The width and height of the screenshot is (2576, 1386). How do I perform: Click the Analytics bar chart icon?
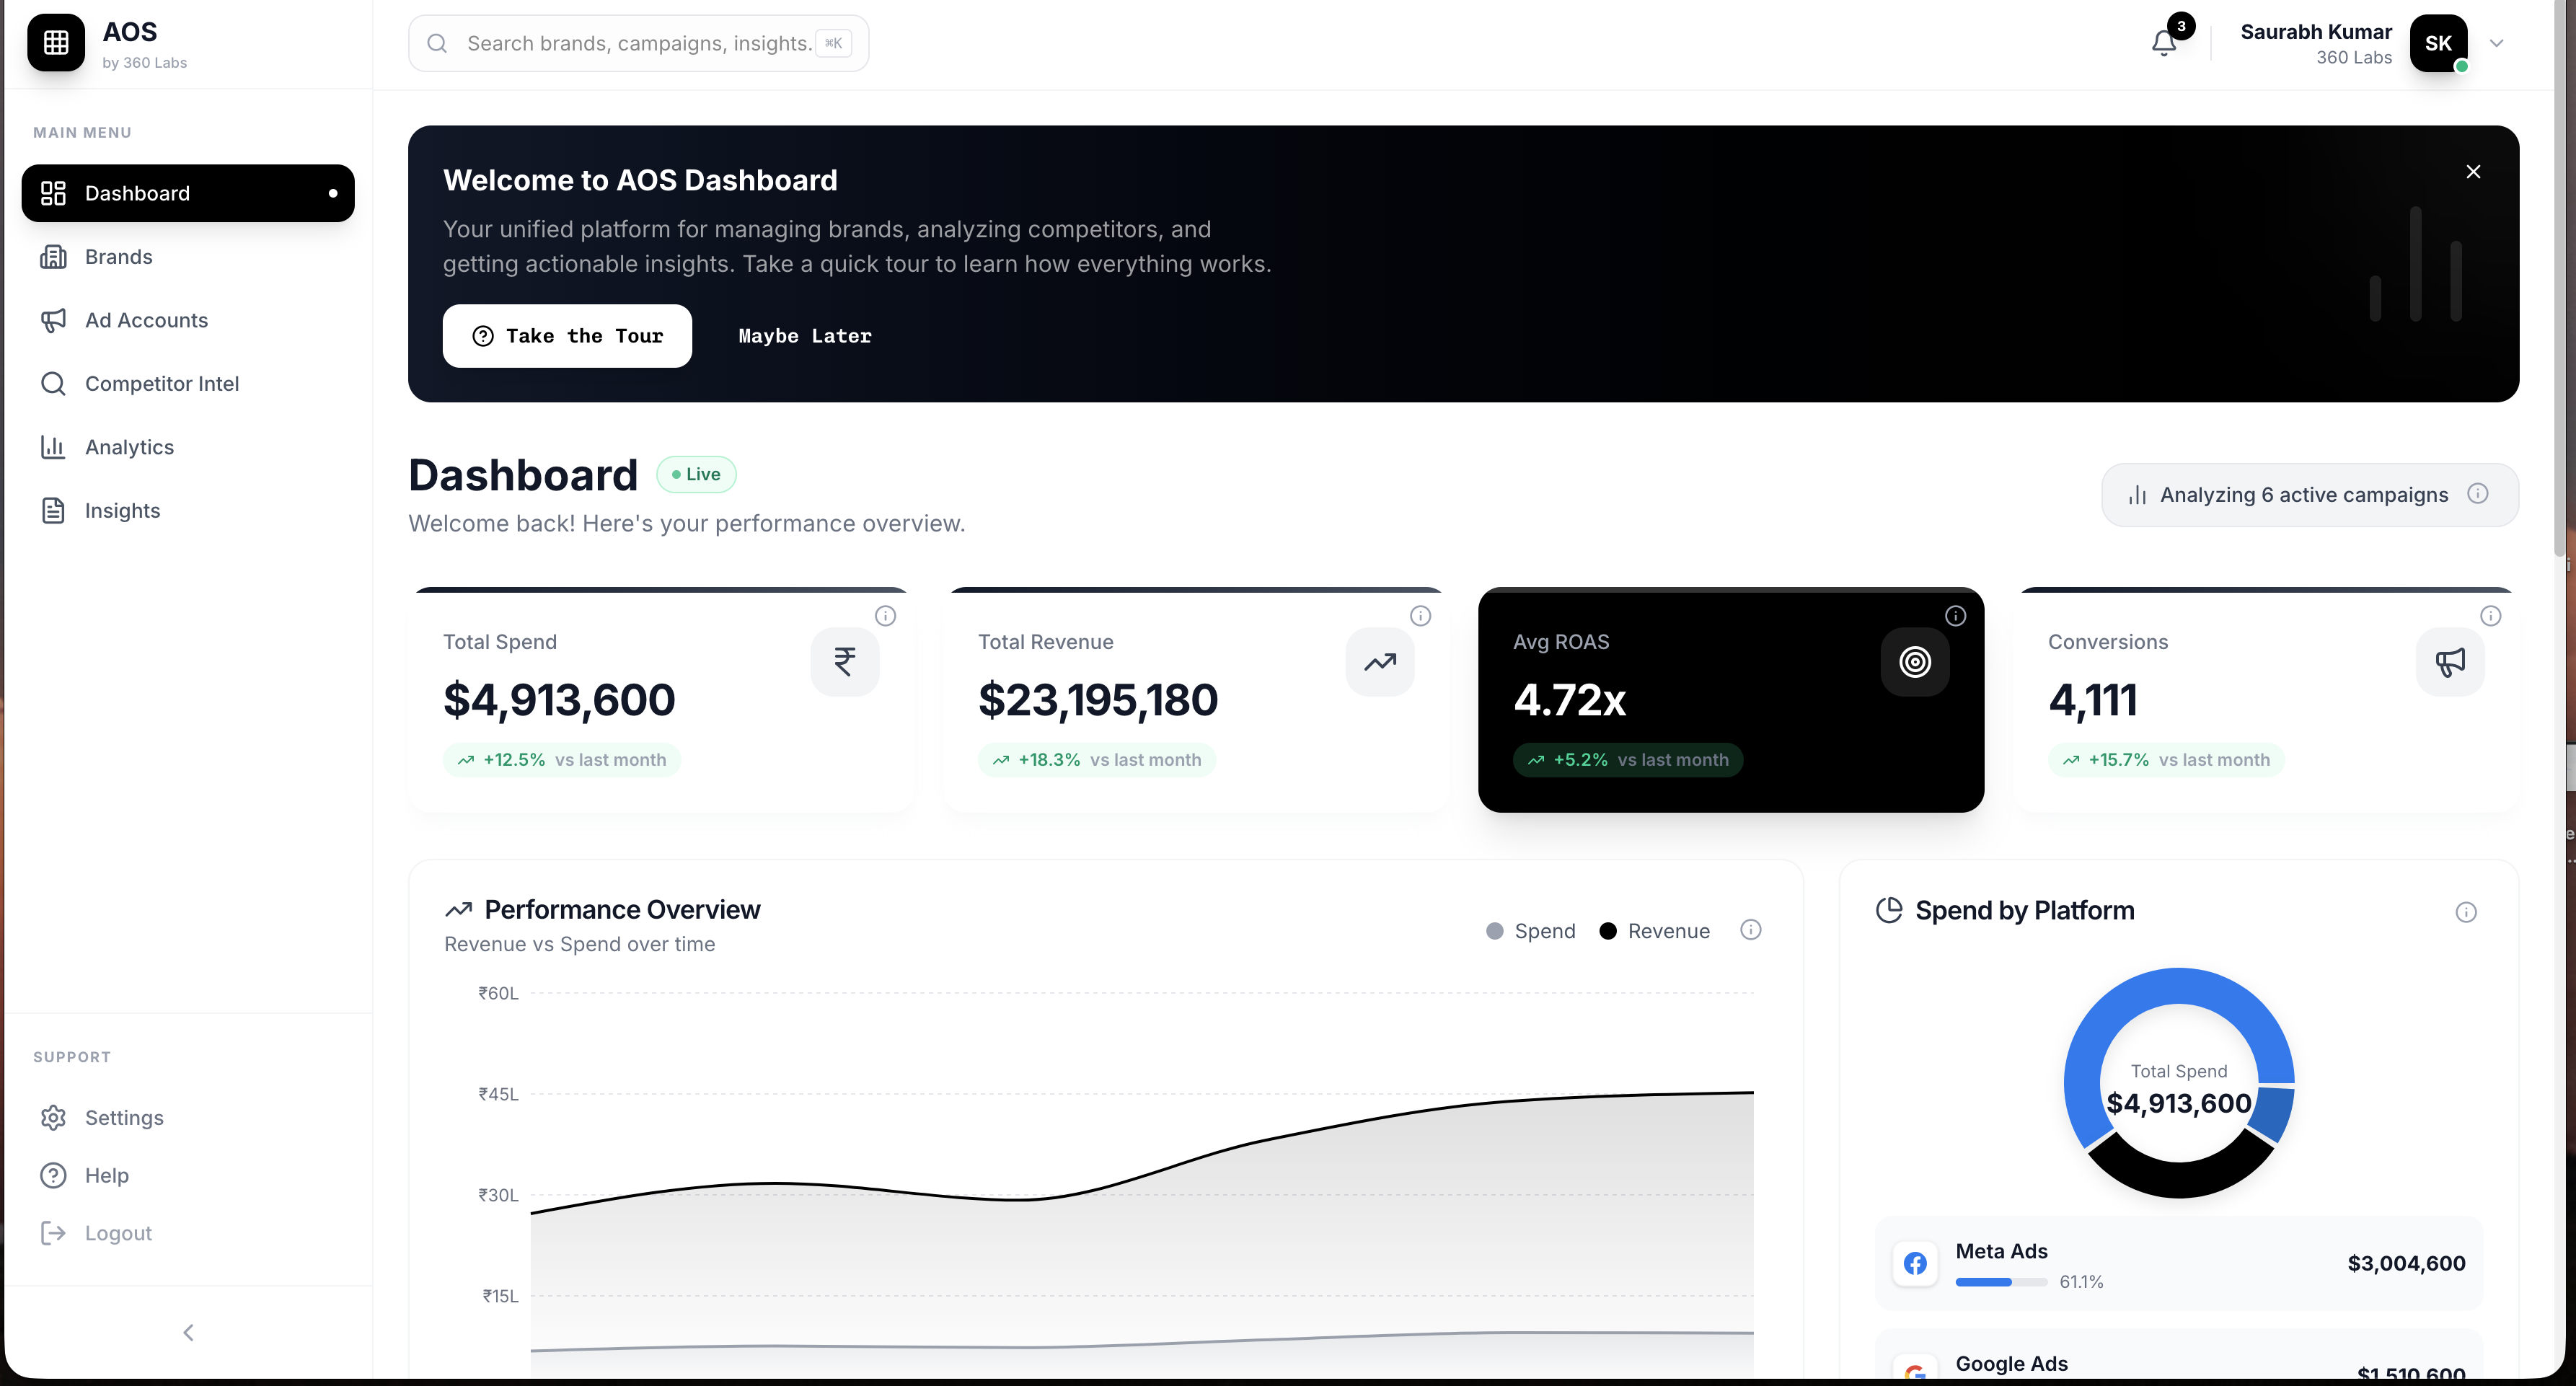point(53,447)
